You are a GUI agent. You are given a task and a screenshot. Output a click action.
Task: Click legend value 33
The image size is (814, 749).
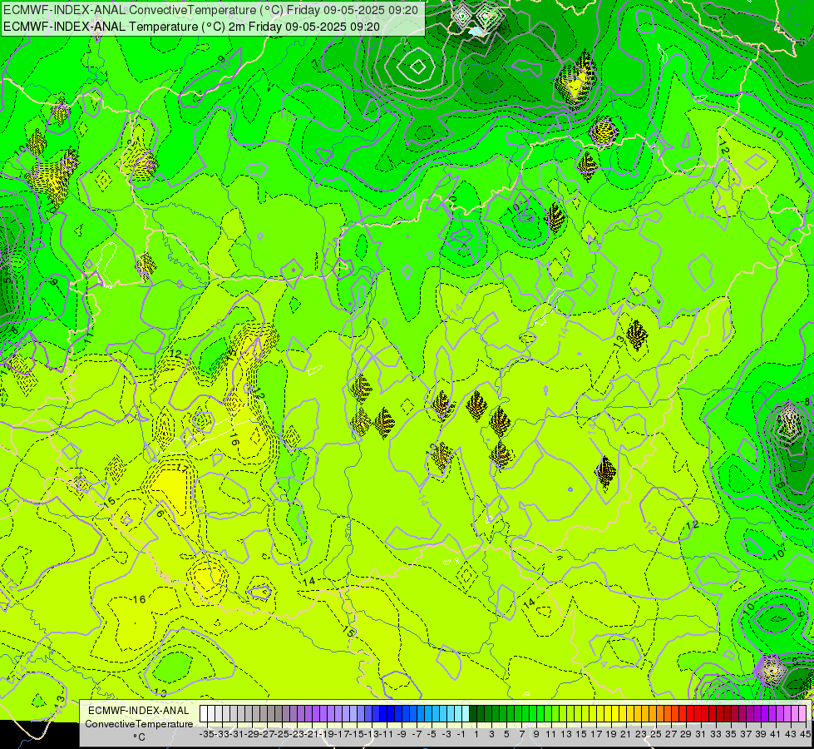click(x=716, y=734)
